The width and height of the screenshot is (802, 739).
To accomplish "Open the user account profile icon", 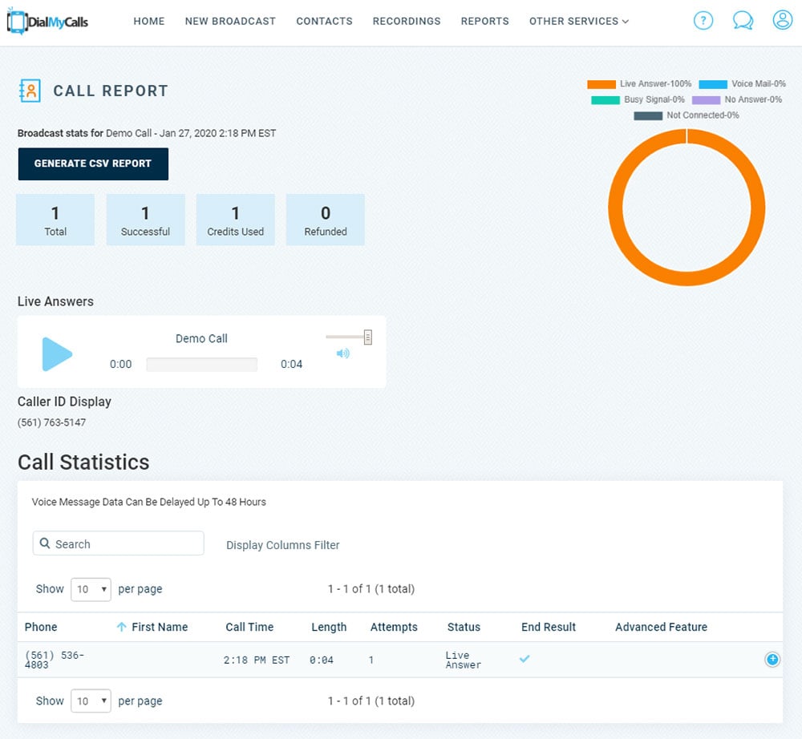I will (782, 21).
